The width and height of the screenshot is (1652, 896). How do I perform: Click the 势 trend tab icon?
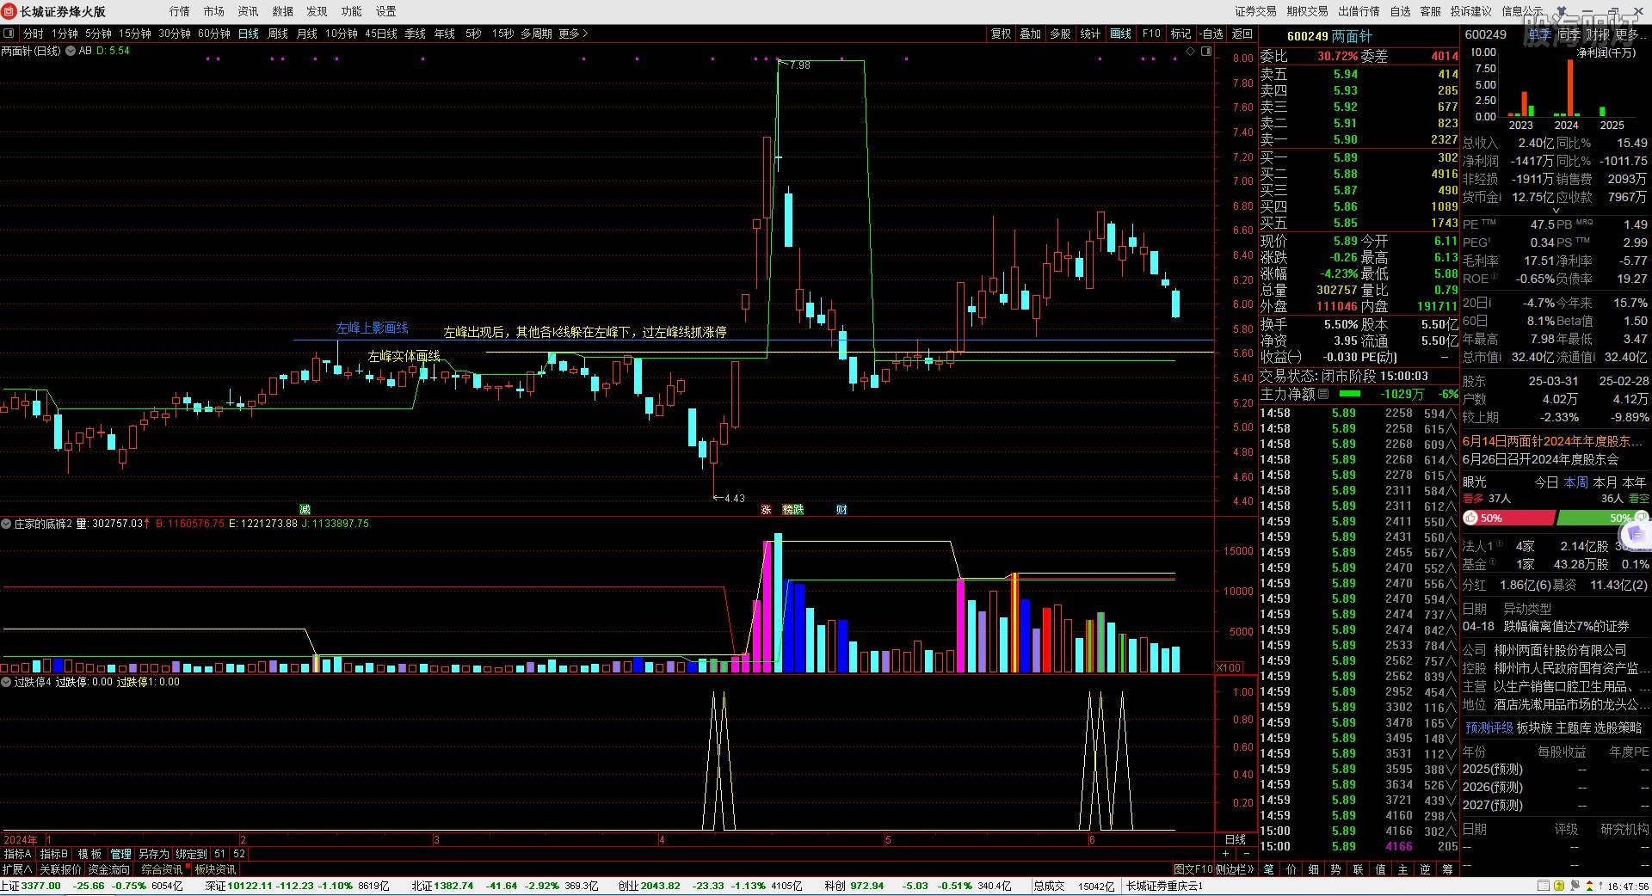coord(1335,869)
